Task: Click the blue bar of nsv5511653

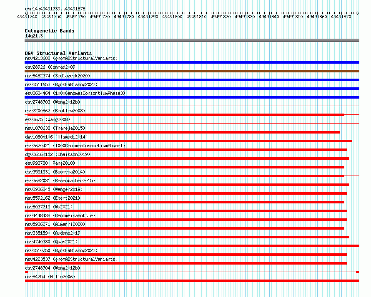Action: [192, 89]
